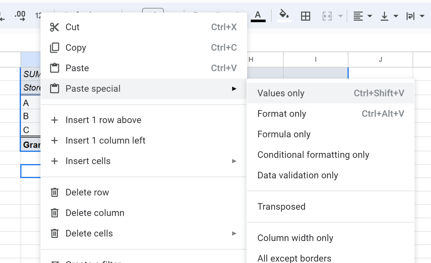
Task: Open the horizontal alignment dropdown
Action: pyautogui.click(x=370, y=16)
